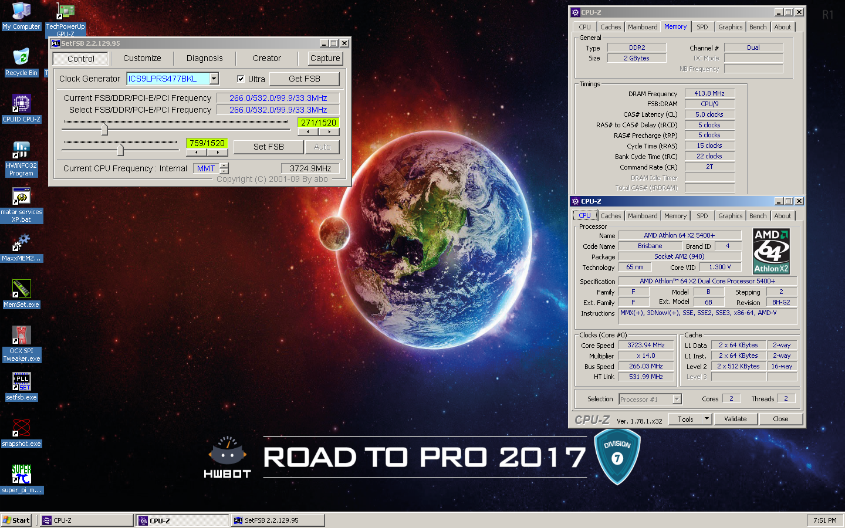Screen dimensions: 845x528
Task: Click the Select FSB frequency value field
Action: pyautogui.click(x=278, y=110)
